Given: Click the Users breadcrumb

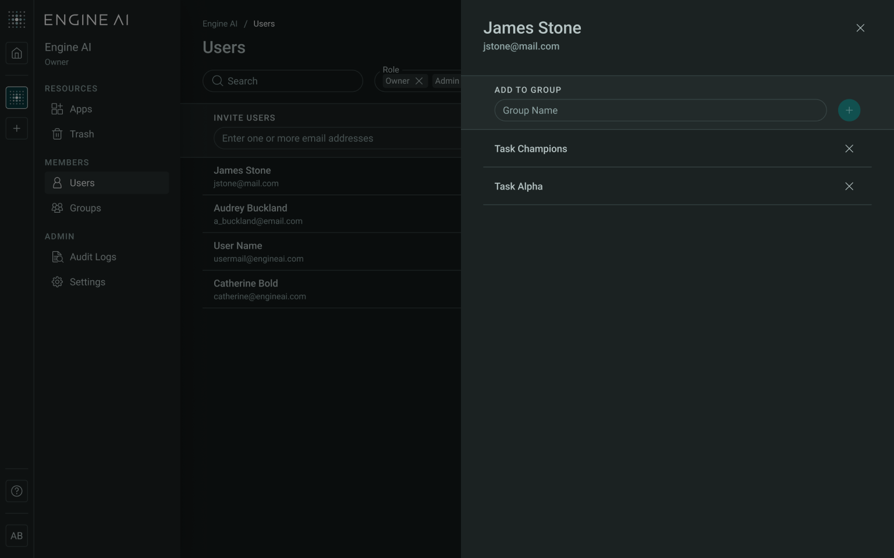Looking at the screenshot, I should point(264,24).
